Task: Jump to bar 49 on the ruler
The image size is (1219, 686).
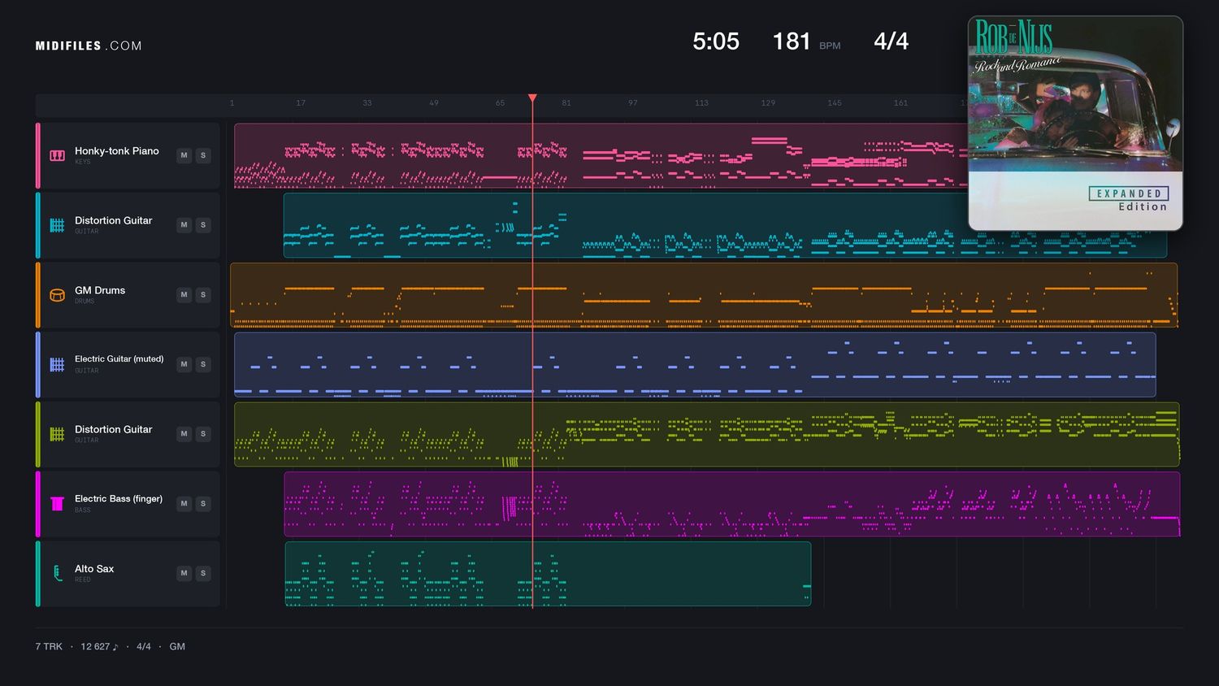Action: [434, 103]
